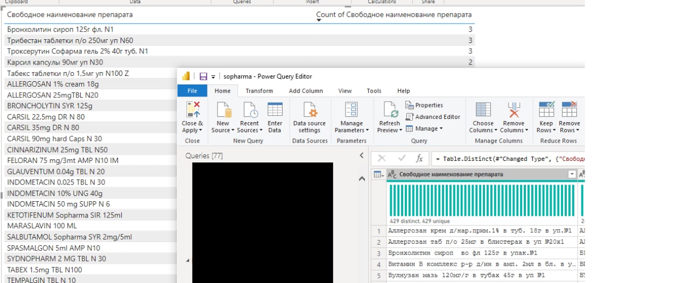Click MARASLAVIN 100 ML row
Screen dimensions: 689x283
click(92, 226)
